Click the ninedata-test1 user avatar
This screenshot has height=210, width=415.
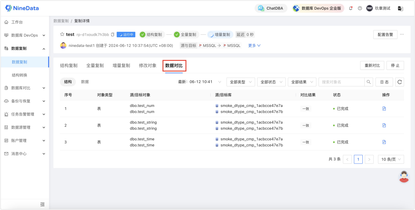pyautogui.click(x=63, y=45)
